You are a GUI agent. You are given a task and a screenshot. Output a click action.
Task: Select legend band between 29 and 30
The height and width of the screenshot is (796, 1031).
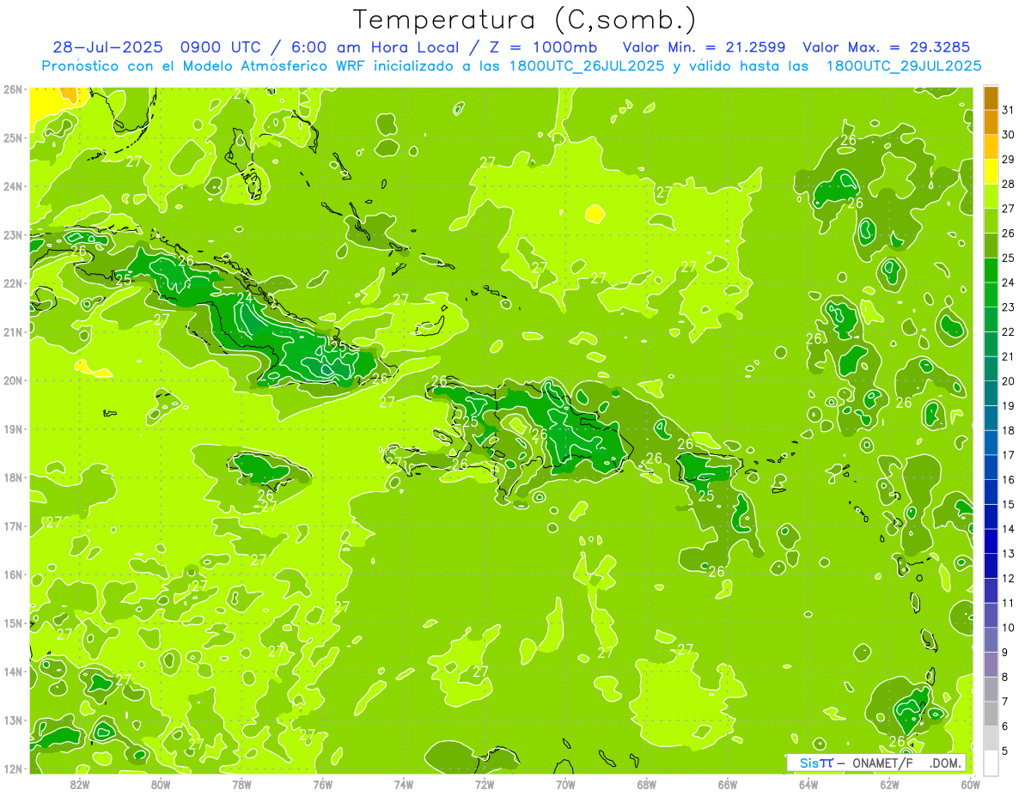tap(991, 148)
